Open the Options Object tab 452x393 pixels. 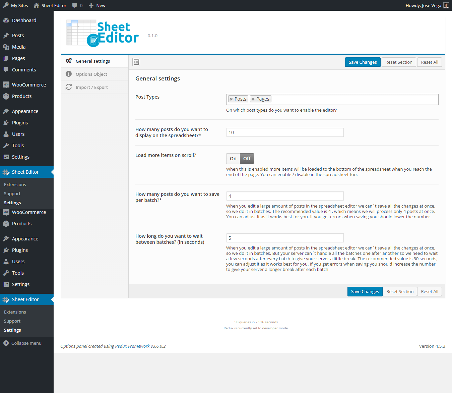[94, 74]
